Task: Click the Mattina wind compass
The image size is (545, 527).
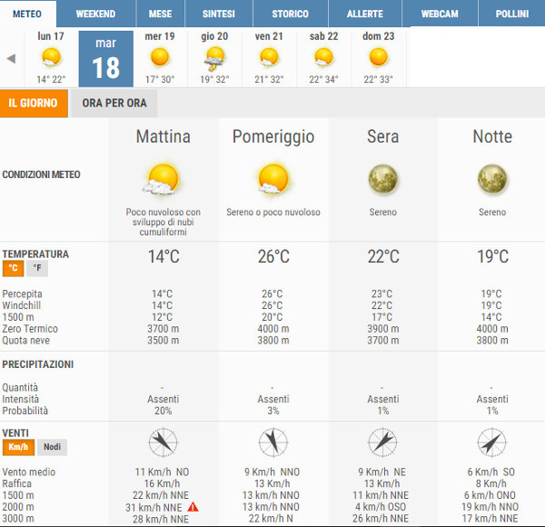Action: point(163,442)
